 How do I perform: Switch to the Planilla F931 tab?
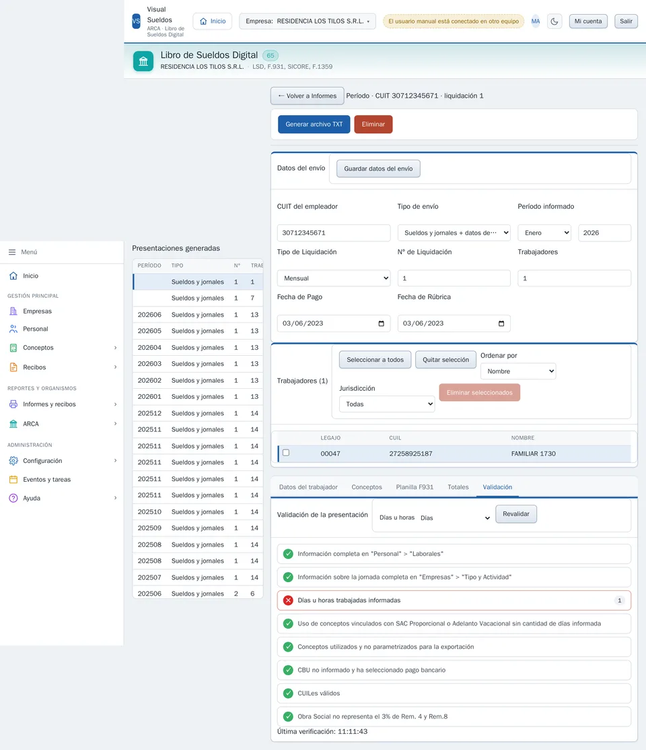tap(415, 487)
